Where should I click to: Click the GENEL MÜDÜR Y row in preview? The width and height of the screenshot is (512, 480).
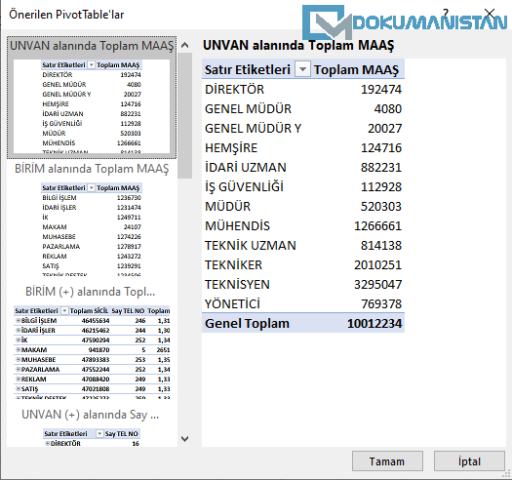pos(302,129)
